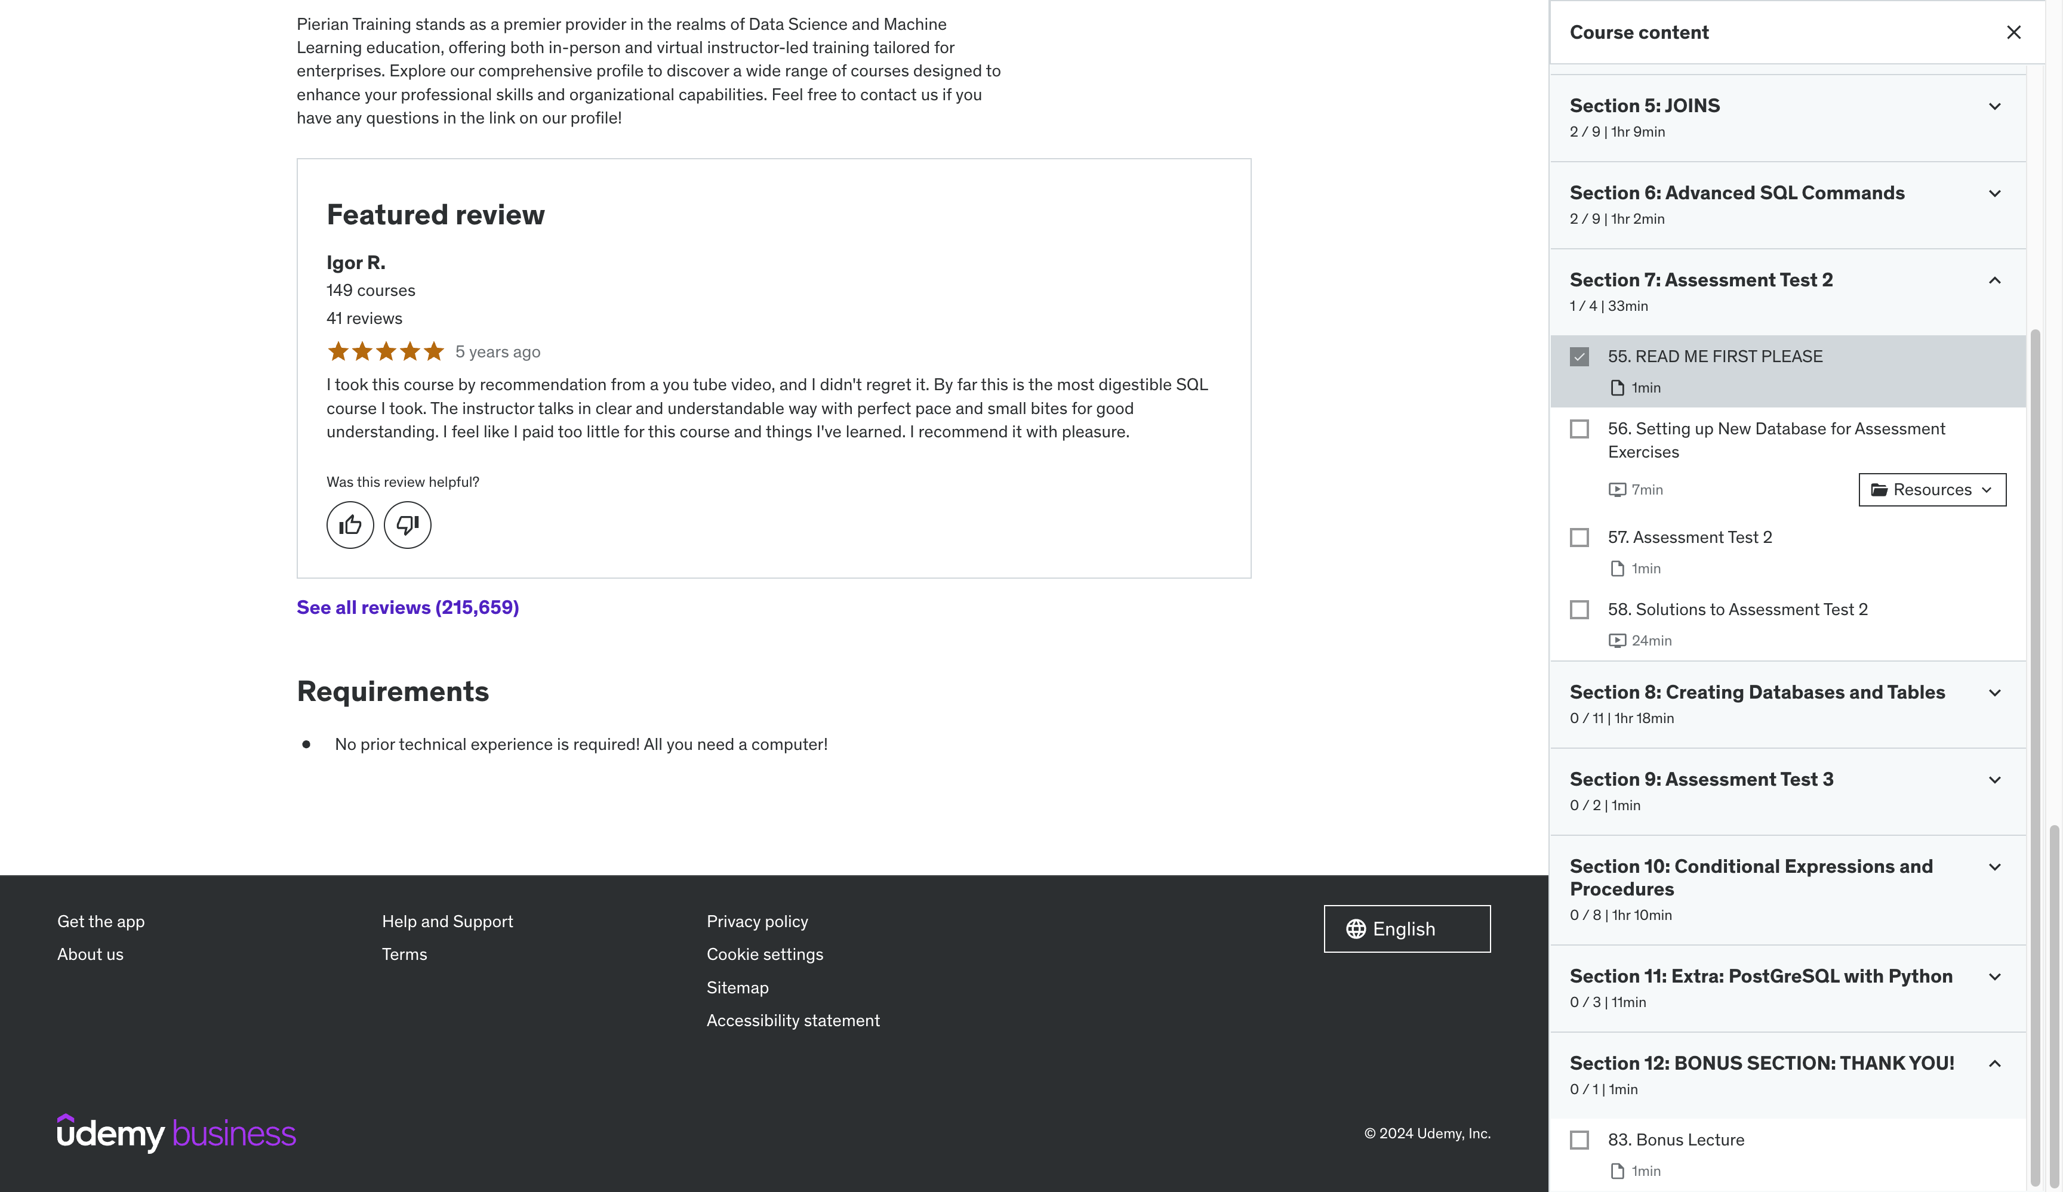Click video icon under Solutions to Assessment Test 2
This screenshot has width=2063, height=1192.
[1617, 641]
